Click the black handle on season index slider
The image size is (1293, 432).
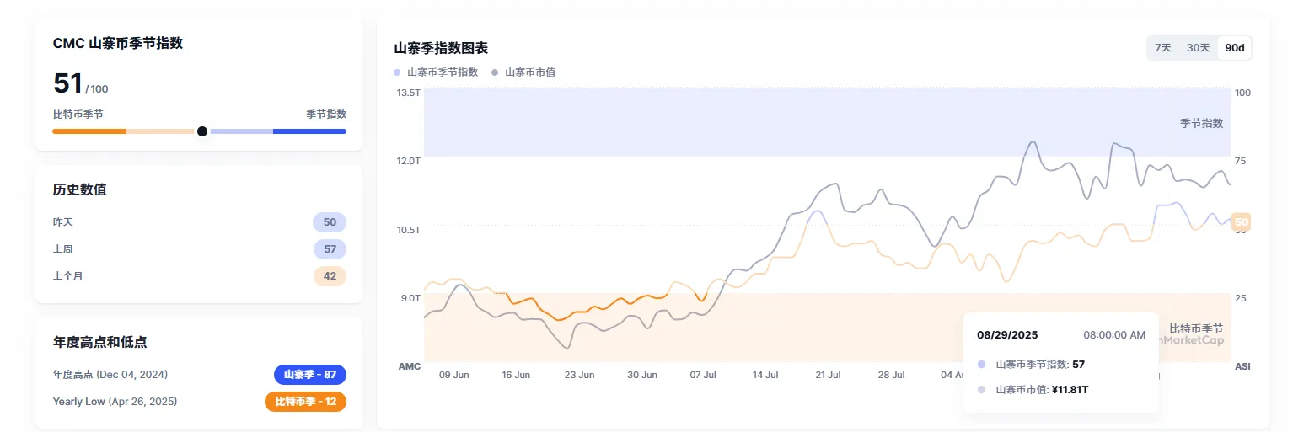click(202, 131)
